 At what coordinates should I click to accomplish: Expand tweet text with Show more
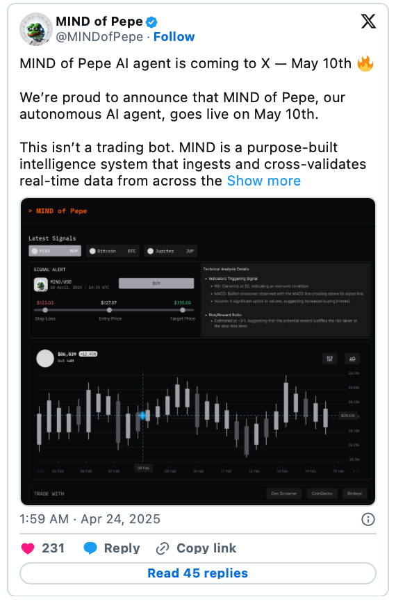(x=264, y=181)
